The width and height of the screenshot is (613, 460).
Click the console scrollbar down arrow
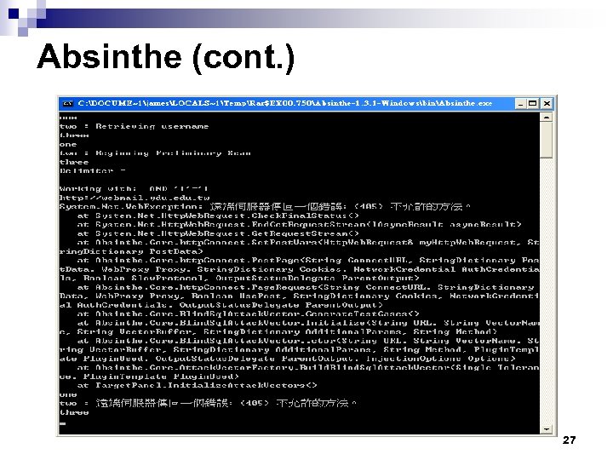(x=546, y=429)
